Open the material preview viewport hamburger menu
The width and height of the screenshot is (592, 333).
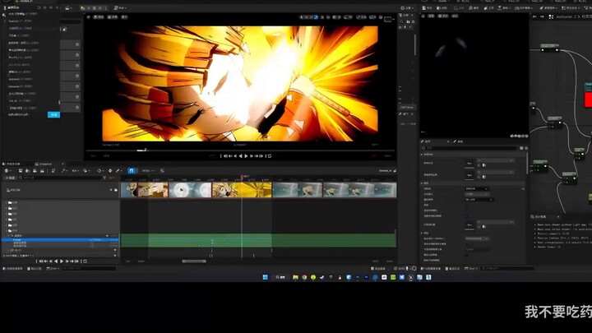(x=423, y=16)
